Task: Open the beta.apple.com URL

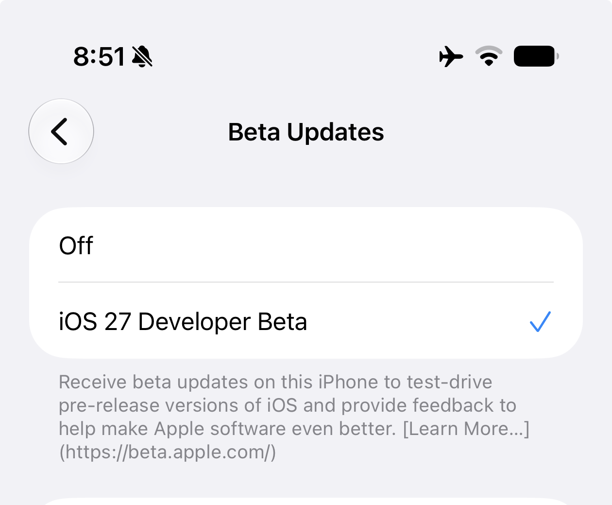Action: [168, 452]
